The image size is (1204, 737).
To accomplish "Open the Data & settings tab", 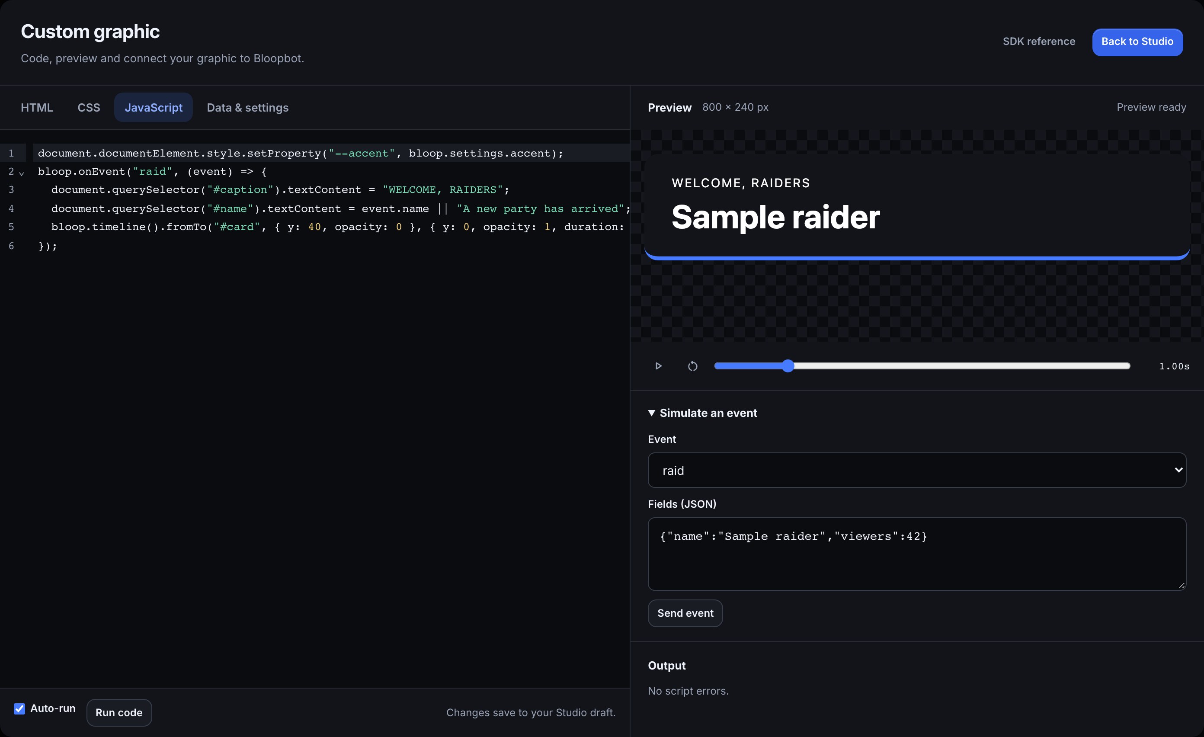I will tap(248, 108).
